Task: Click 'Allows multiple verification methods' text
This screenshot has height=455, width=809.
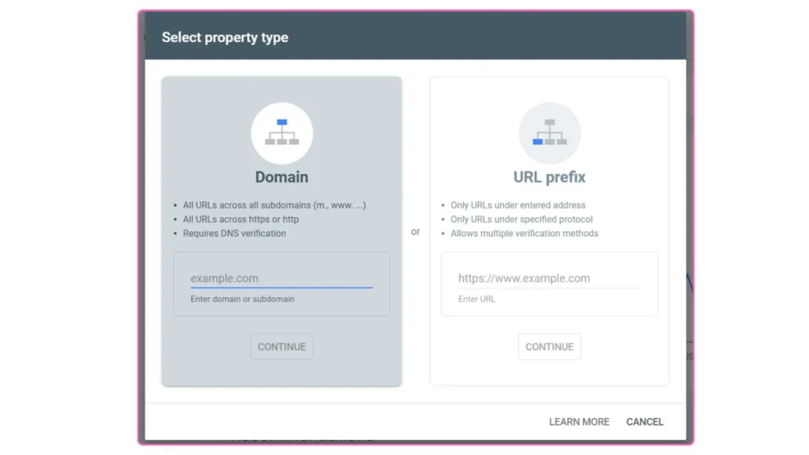Action: 525,234
